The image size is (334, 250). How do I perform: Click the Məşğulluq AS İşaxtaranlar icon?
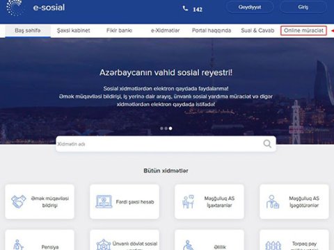[188, 201]
